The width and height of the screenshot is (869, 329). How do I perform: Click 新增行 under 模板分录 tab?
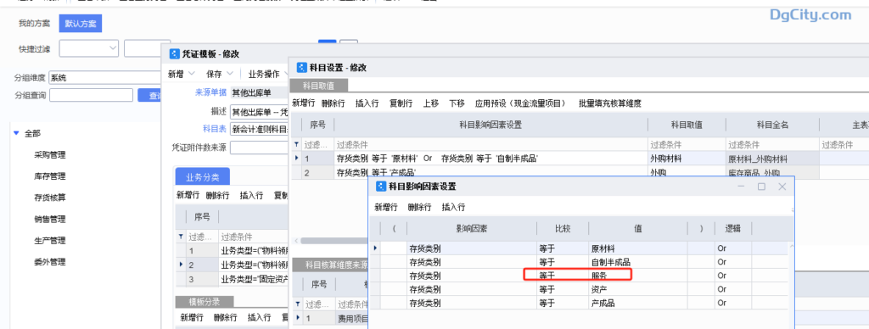click(192, 317)
